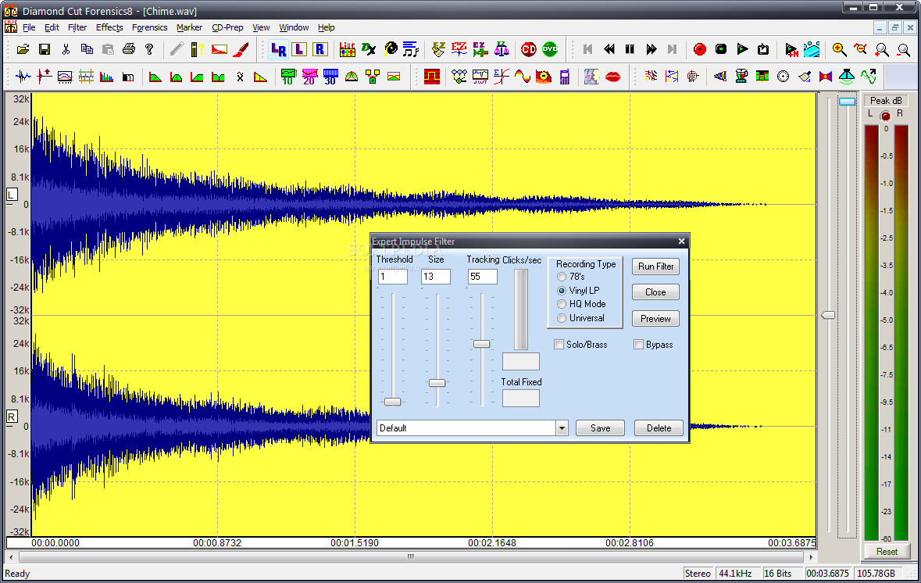Select the Vinyl LP recording type
This screenshot has height=583, width=921.
578,290
